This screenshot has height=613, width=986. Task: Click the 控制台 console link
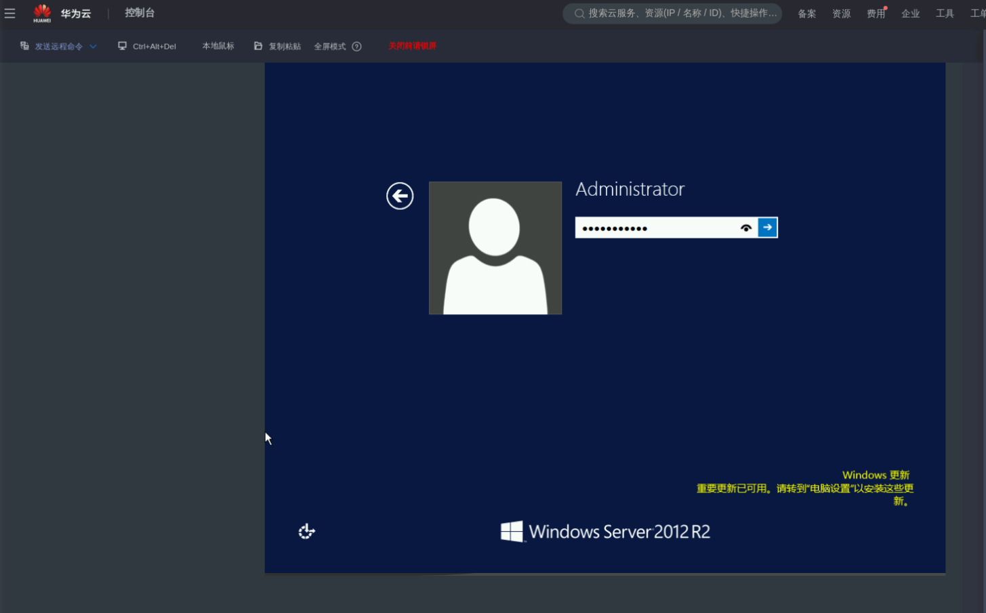click(x=140, y=13)
